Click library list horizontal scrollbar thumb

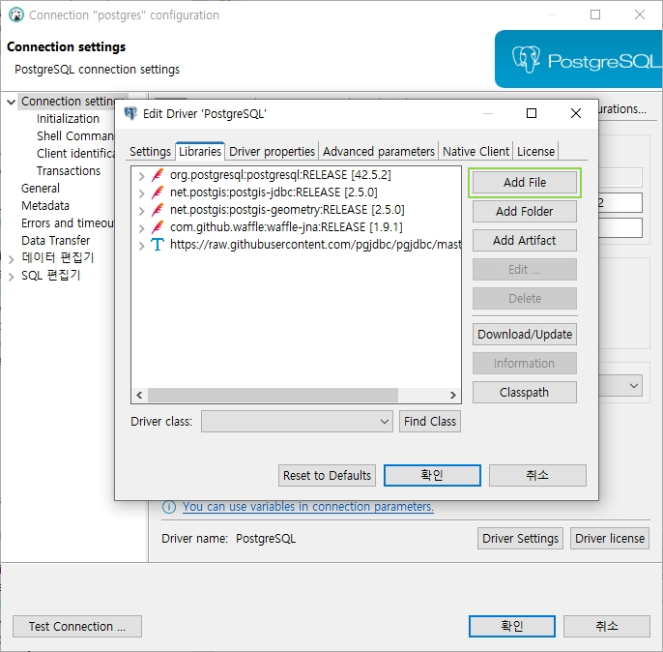click(273, 396)
